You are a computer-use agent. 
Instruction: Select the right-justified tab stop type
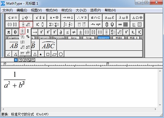click(x=25, y=60)
